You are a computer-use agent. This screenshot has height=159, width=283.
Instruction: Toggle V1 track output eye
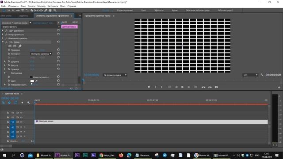point(21,122)
